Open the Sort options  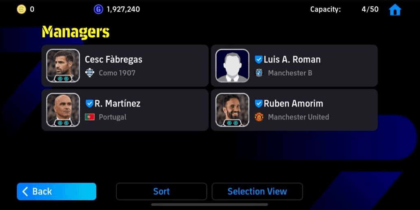pyautogui.click(x=161, y=192)
